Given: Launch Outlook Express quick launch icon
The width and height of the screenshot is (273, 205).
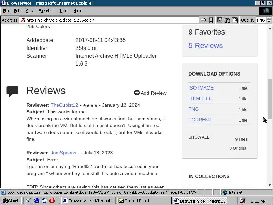Looking at the screenshot, I should click(x=44, y=201).
